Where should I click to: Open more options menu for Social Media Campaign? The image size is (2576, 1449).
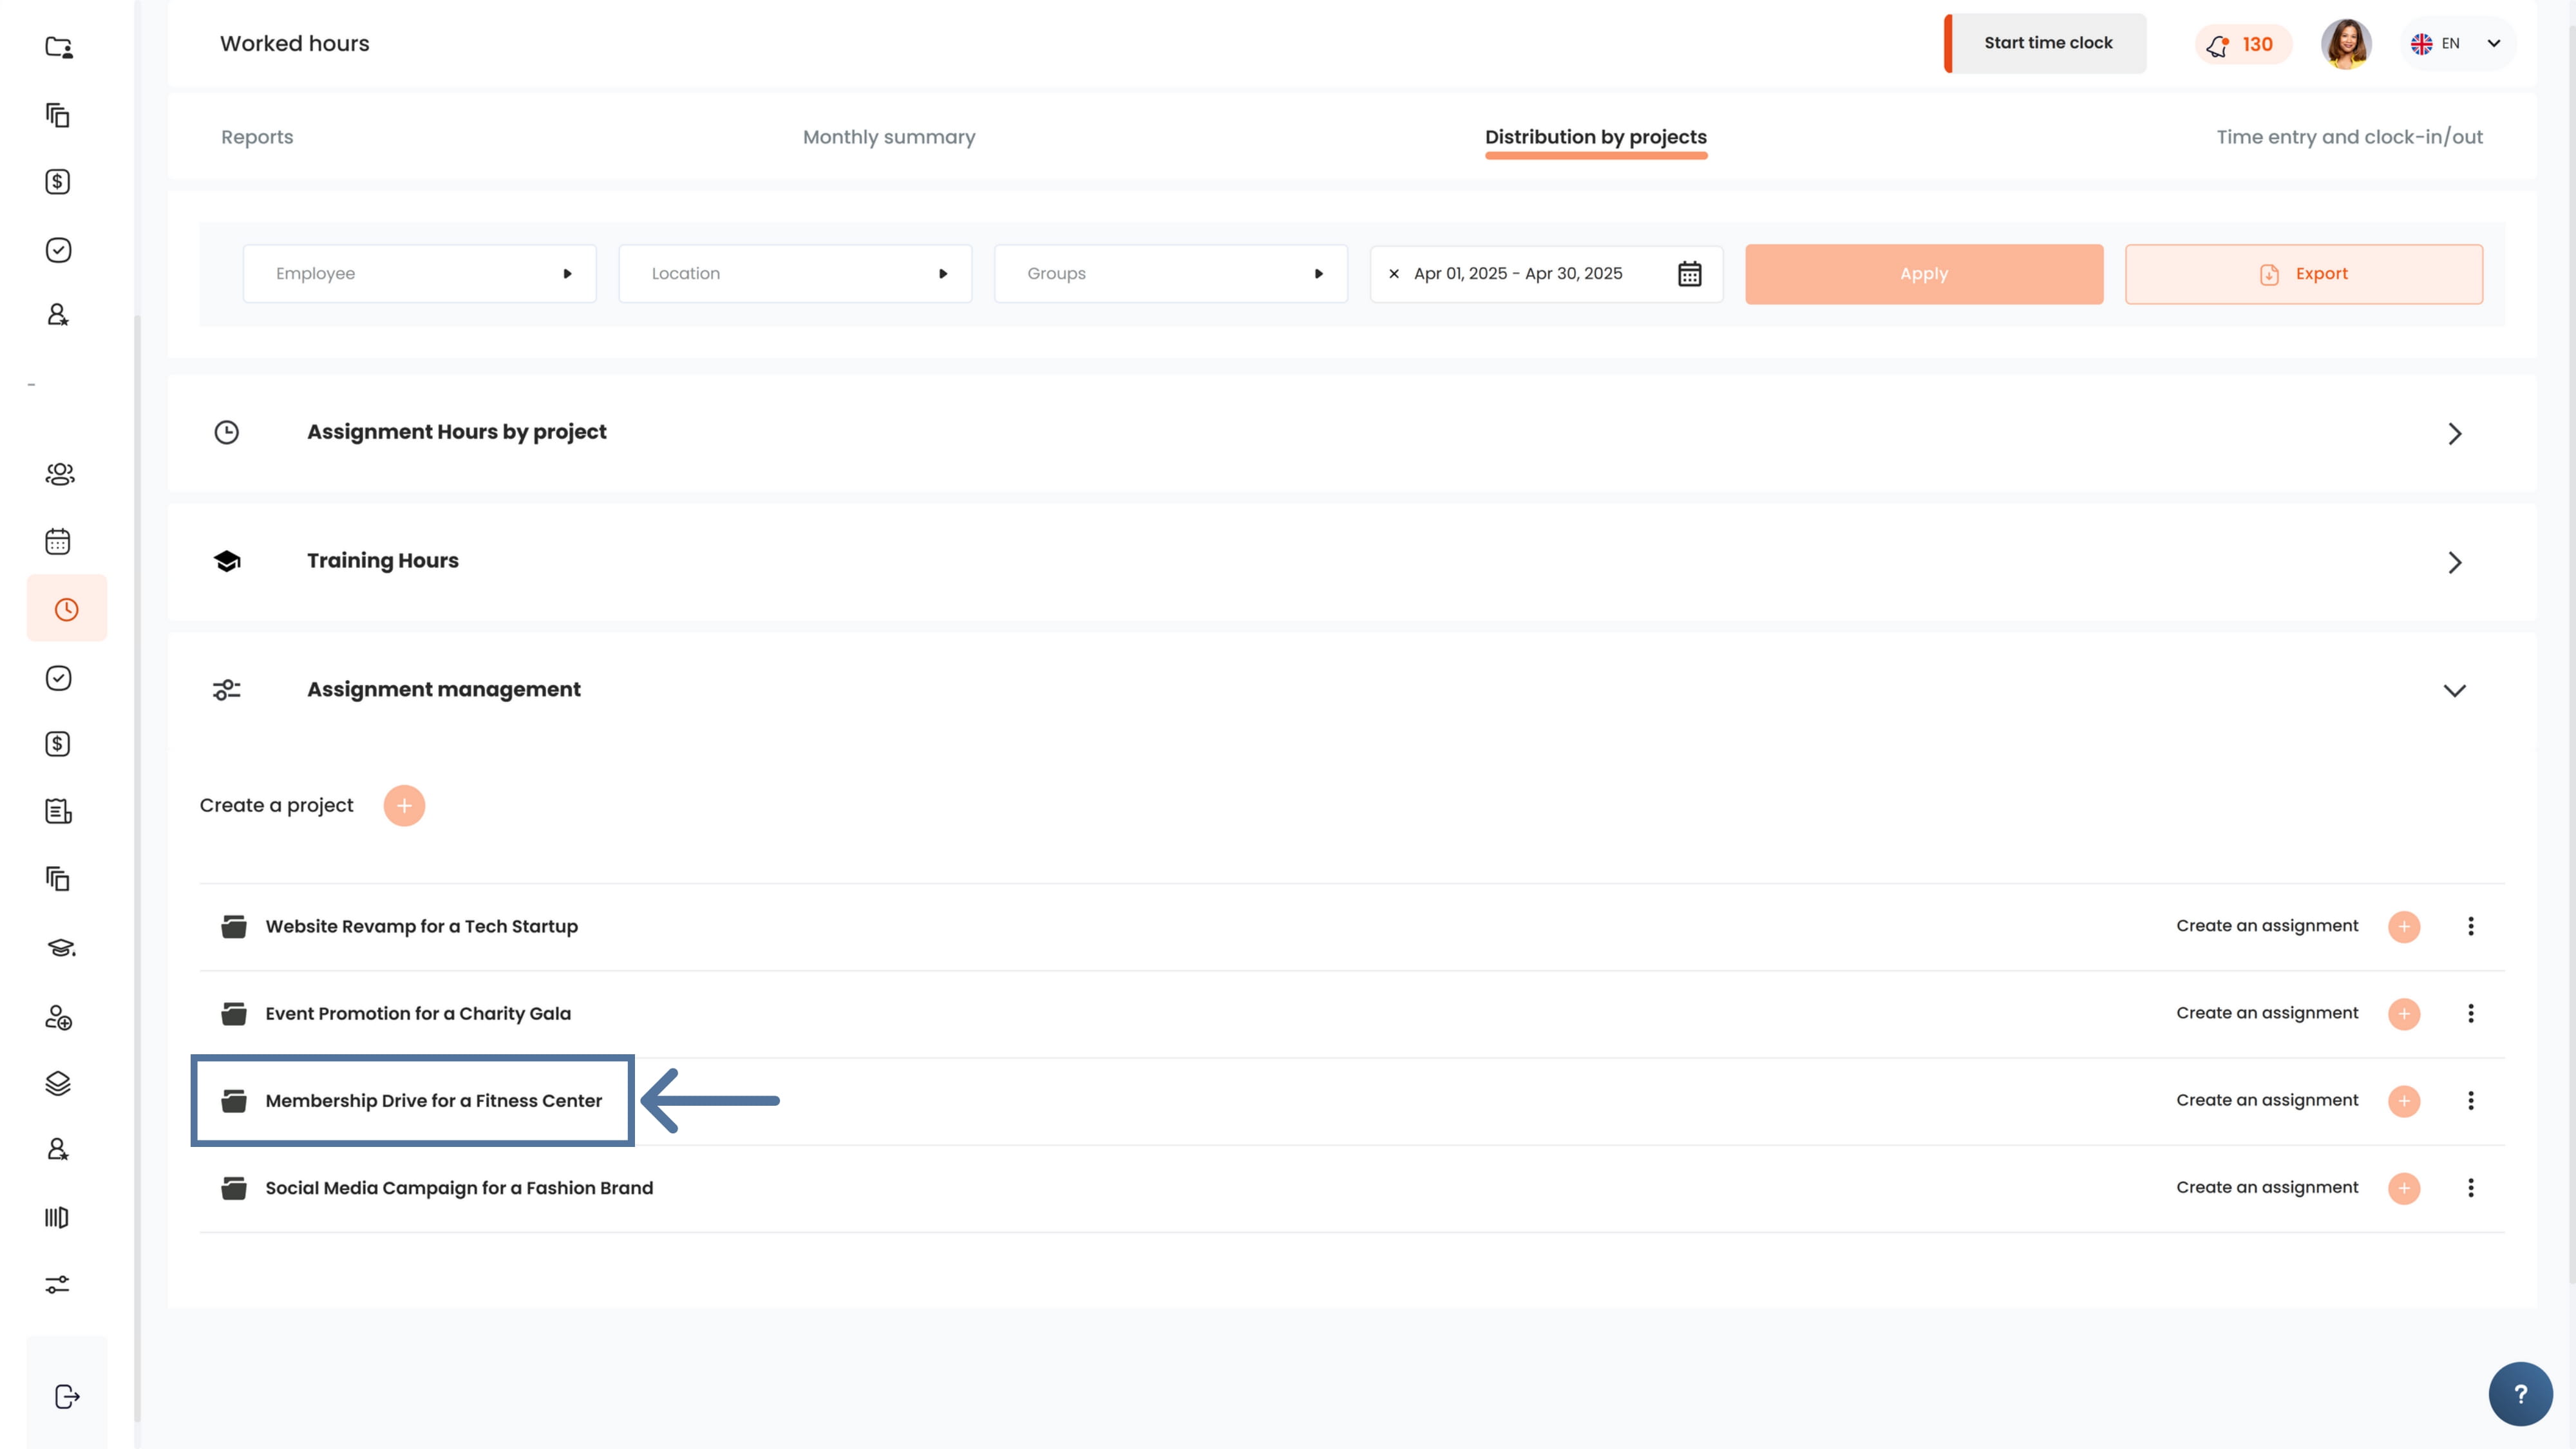(2471, 1188)
